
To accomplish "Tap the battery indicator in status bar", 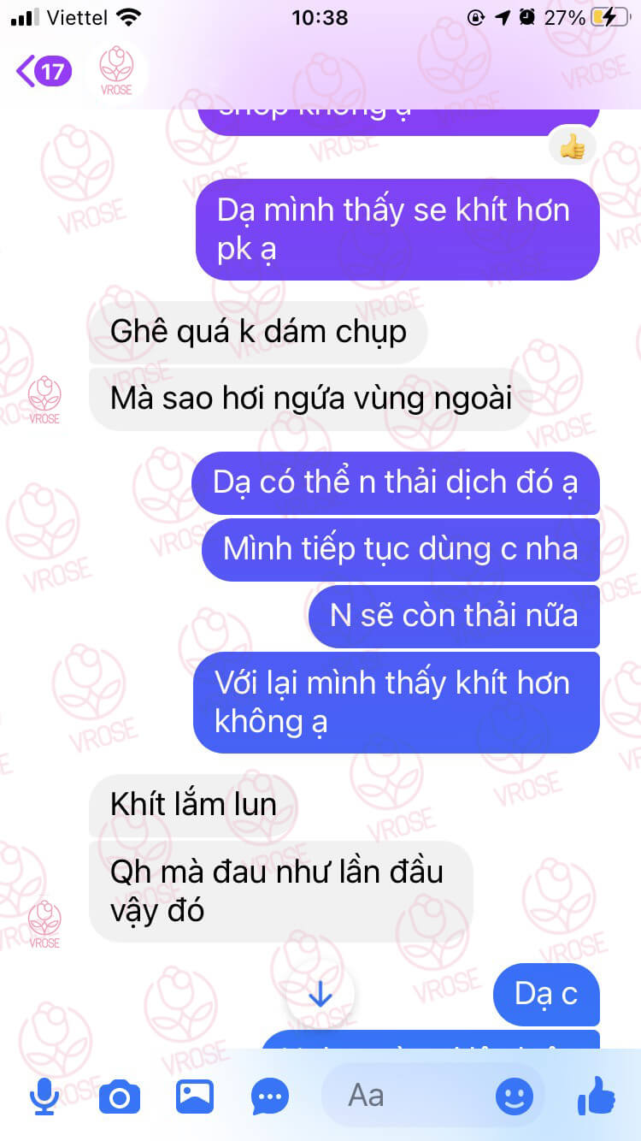I will click(609, 17).
